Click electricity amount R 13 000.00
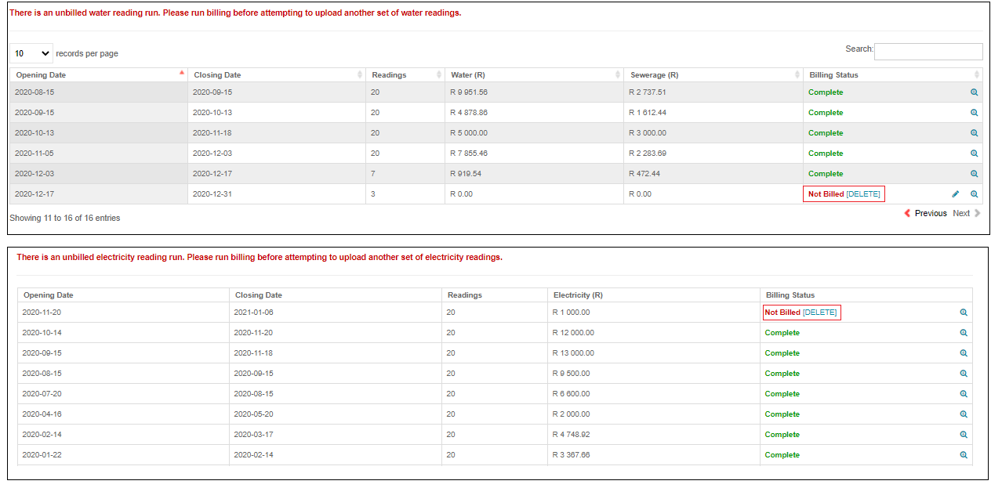The width and height of the screenshot is (1002, 488). point(573,353)
